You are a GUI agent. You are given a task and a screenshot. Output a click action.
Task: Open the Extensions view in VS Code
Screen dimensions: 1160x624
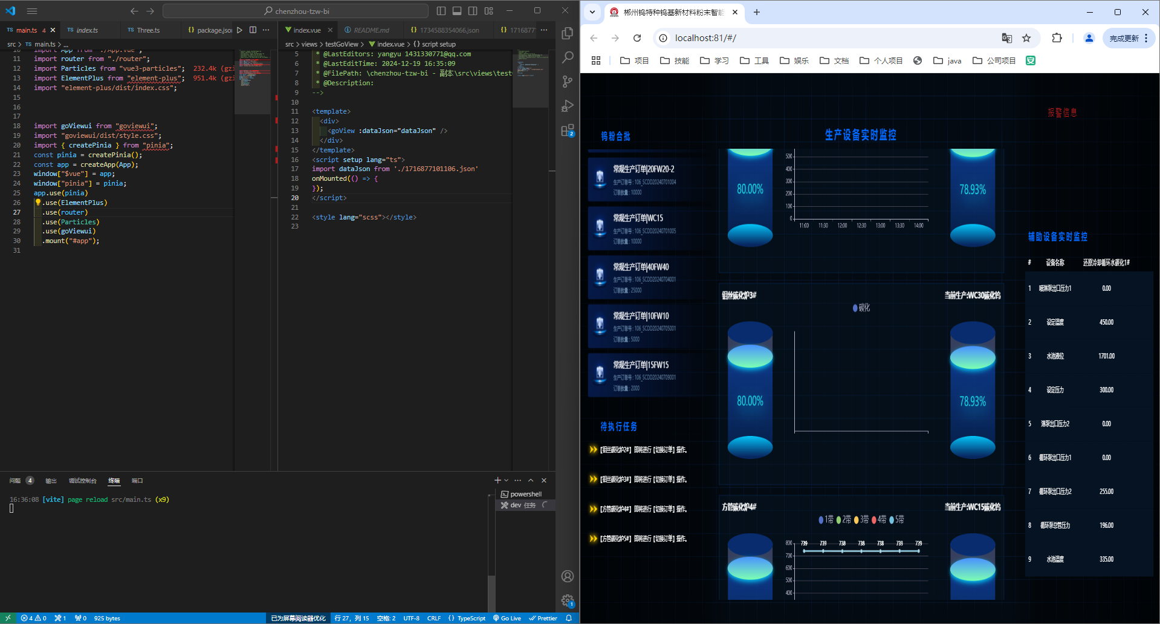(567, 131)
